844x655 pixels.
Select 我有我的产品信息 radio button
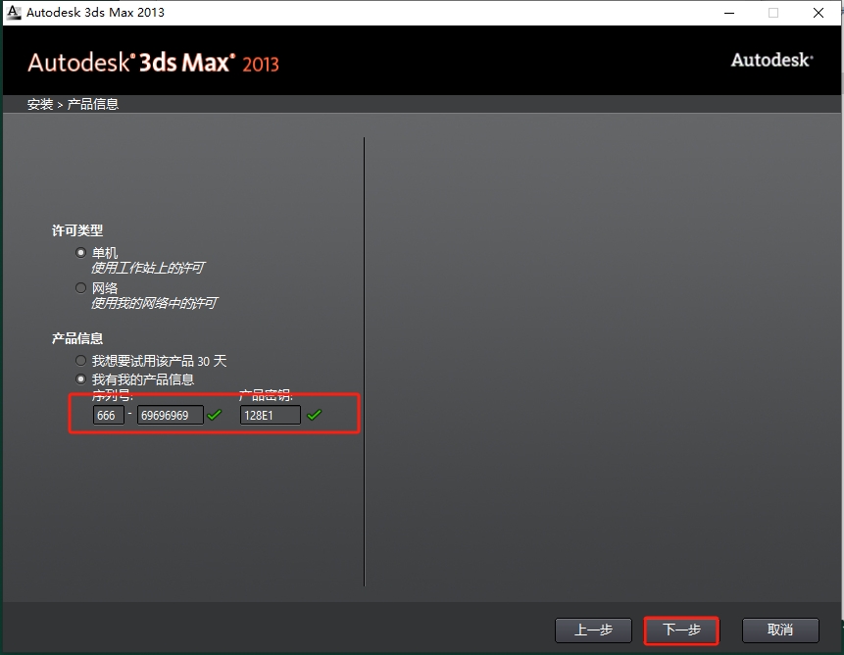(80, 379)
